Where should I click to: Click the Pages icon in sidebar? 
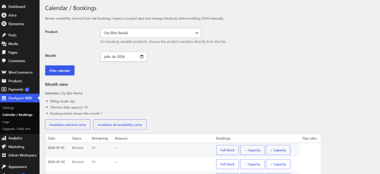3,52
